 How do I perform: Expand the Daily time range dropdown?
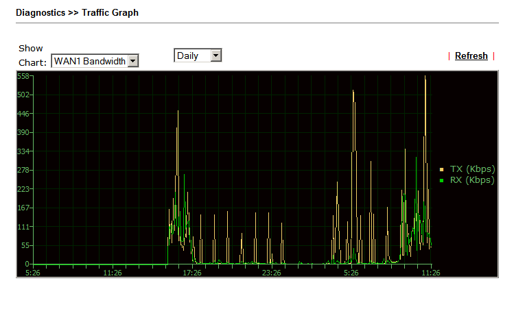pyautogui.click(x=198, y=55)
